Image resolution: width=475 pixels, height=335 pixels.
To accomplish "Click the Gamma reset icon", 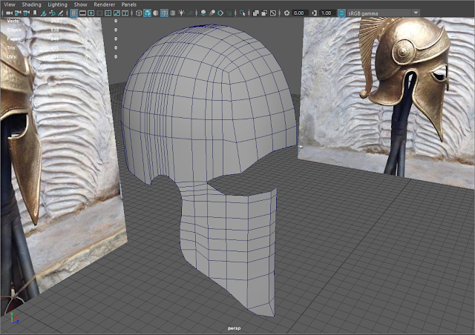I will point(314,13).
